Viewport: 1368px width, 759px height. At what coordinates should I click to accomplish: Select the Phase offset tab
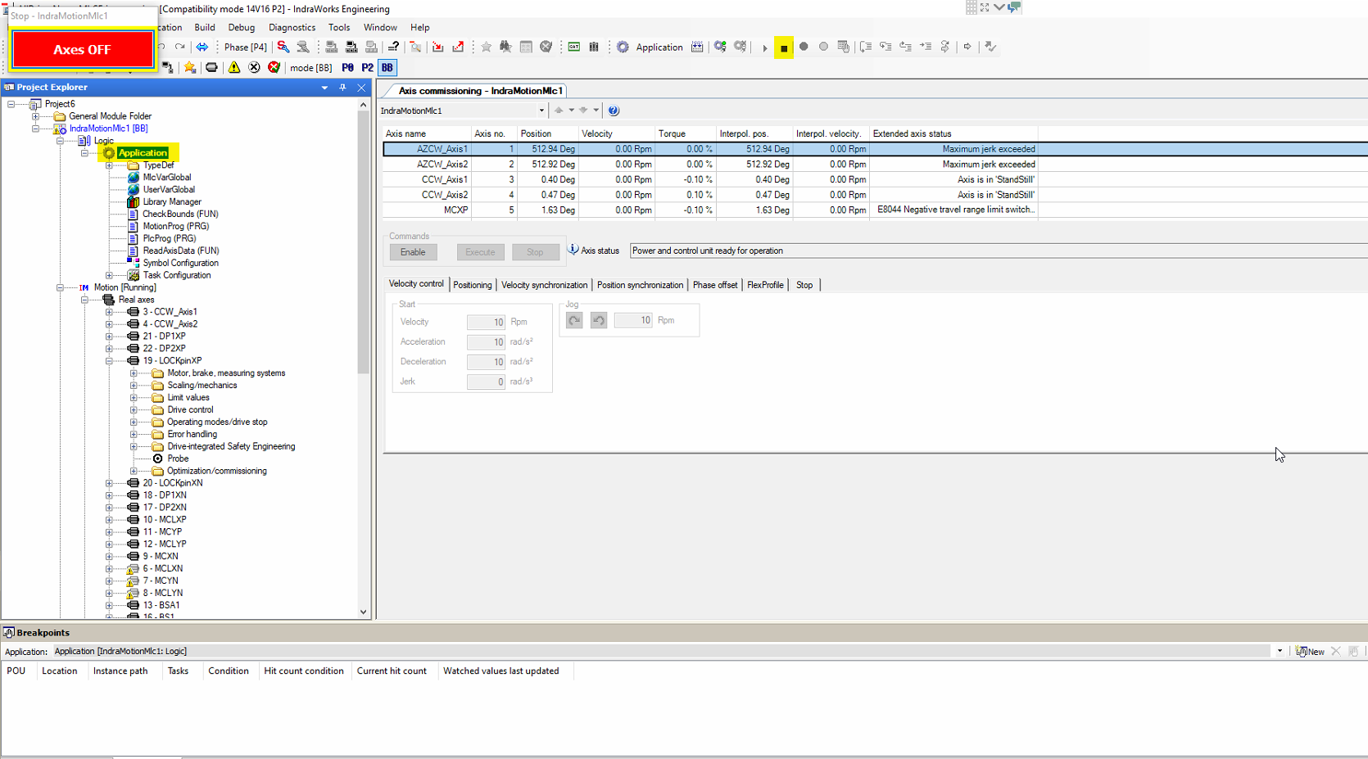point(715,285)
